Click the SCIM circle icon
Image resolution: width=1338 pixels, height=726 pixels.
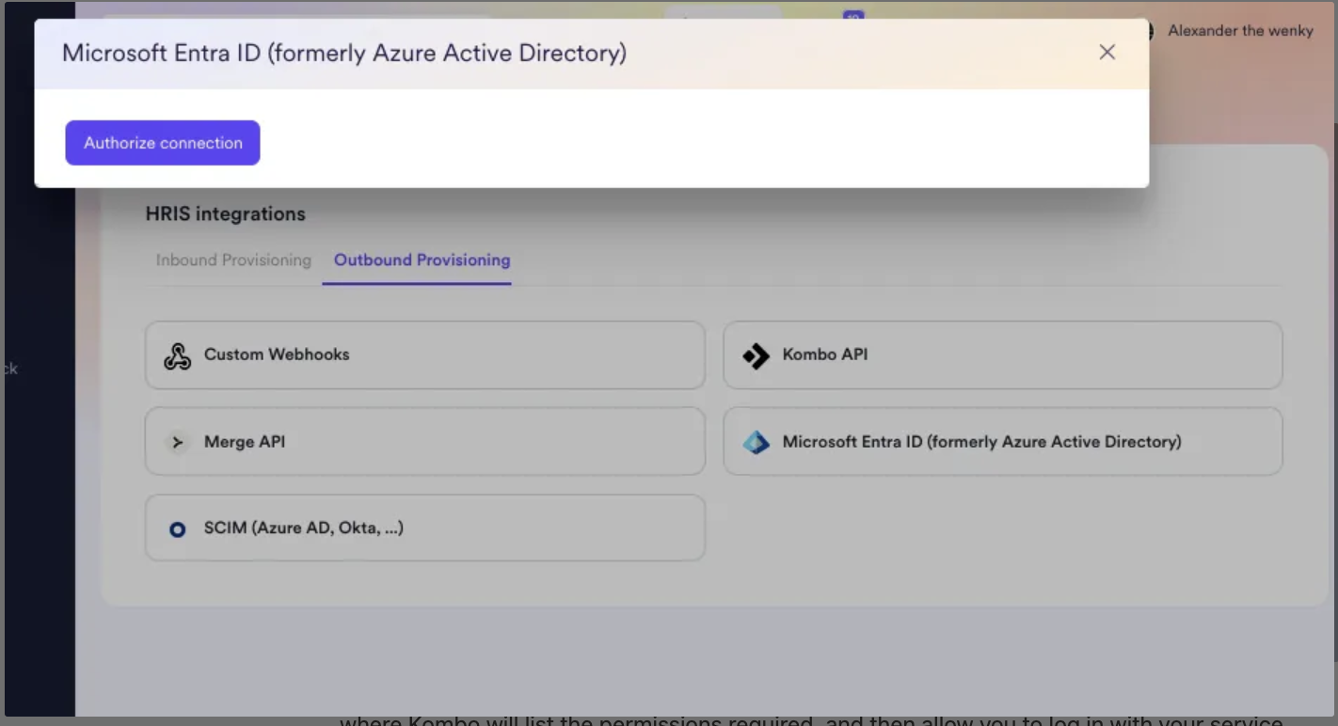coord(177,529)
